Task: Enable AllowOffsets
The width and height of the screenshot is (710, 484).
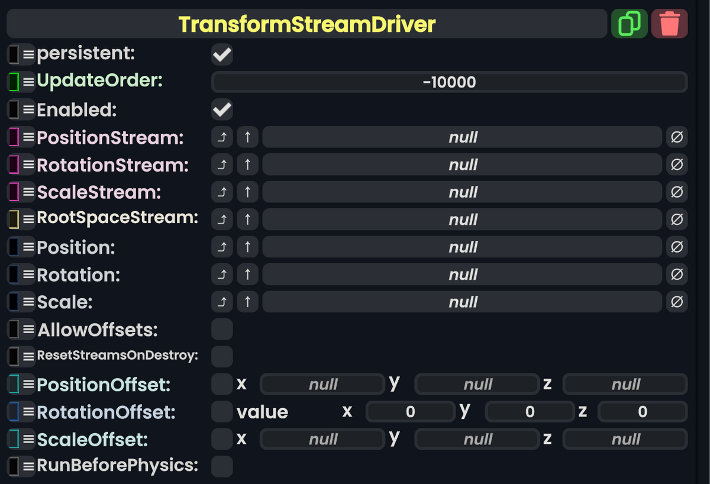Action: (x=222, y=329)
